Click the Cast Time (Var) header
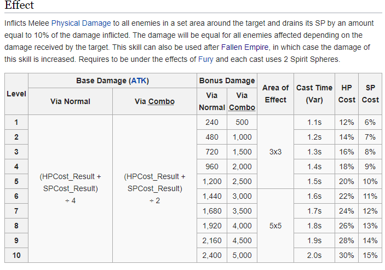 click(x=314, y=94)
